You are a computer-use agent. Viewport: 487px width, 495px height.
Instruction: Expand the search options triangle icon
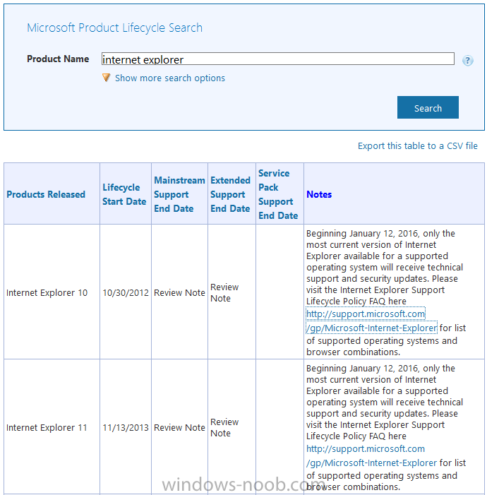point(107,78)
